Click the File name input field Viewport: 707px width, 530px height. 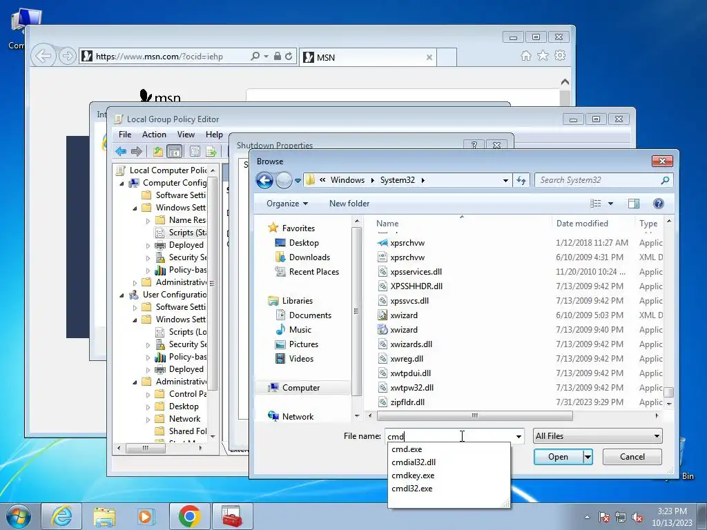449,436
